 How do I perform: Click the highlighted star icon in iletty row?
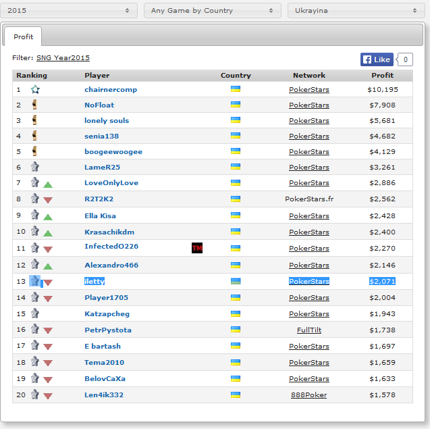35,281
